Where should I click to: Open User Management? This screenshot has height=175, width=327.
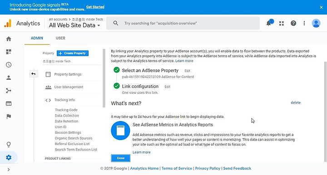pos(69,87)
